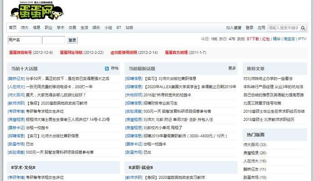
Task: Open topic 招聘2019年暑假兼职教师
Action: coord(185,136)
